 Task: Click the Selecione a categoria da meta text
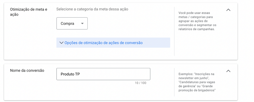pos(92,9)
